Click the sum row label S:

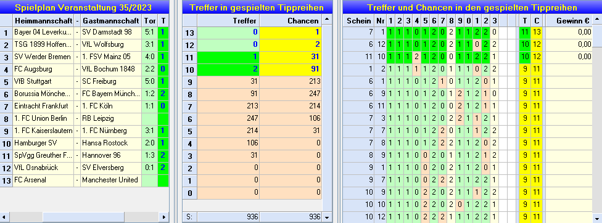189,217
